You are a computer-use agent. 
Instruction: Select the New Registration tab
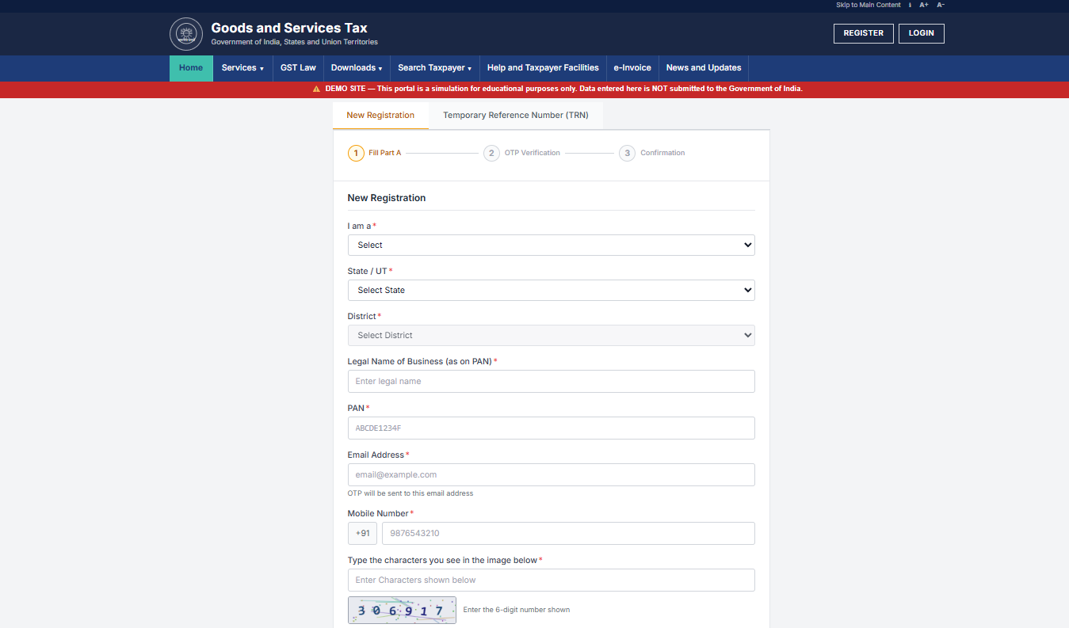pos(380,116)
